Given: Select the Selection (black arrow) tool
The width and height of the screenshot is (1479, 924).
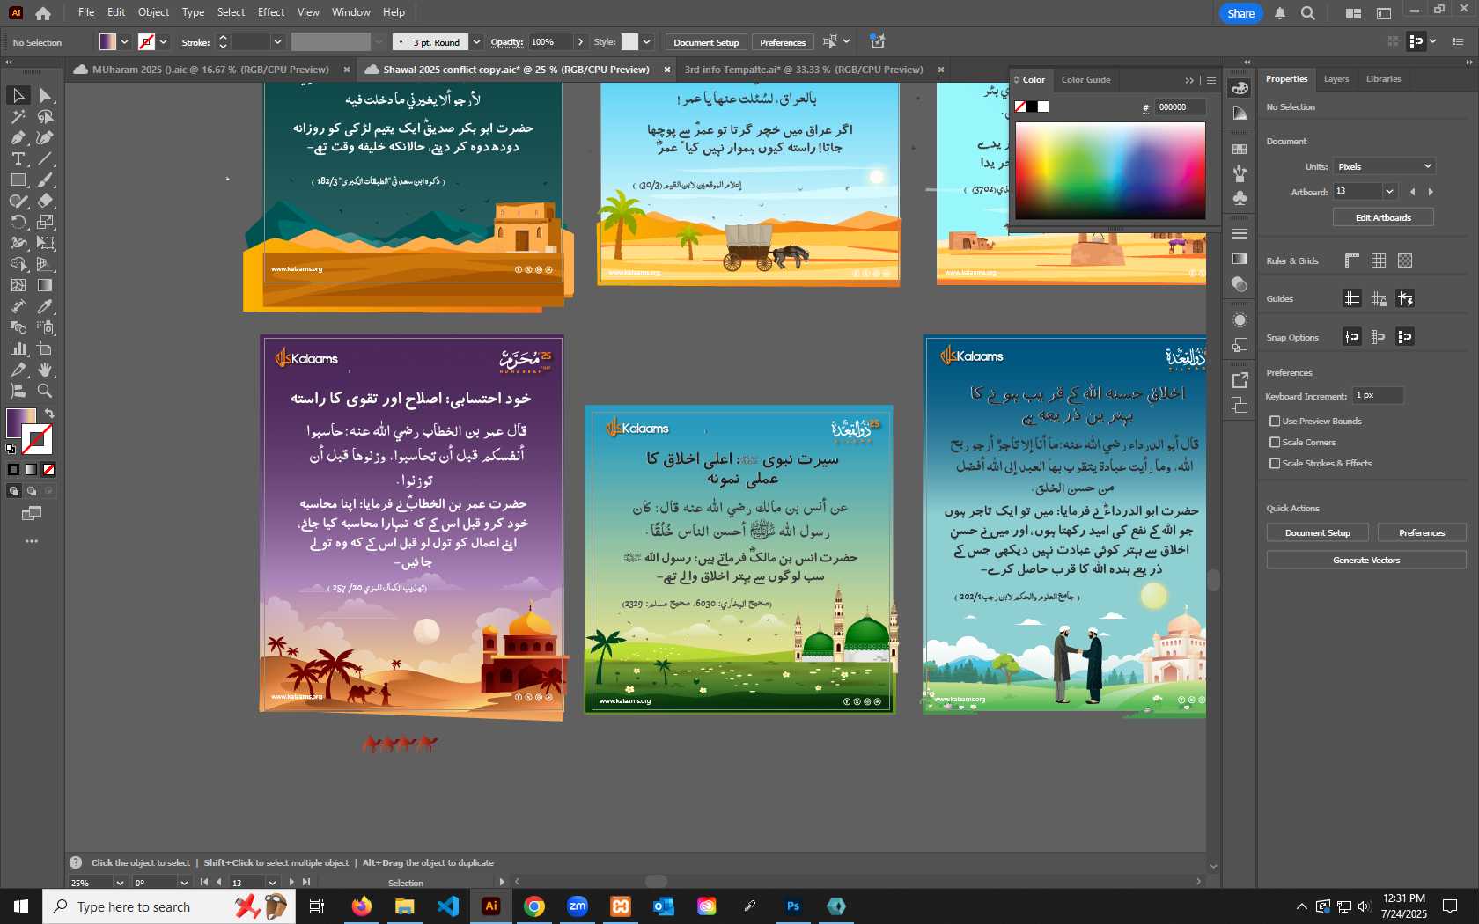Looking at the screenshot, I should (x=18, y=95).
